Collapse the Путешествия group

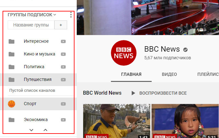[x=38, y=79]
